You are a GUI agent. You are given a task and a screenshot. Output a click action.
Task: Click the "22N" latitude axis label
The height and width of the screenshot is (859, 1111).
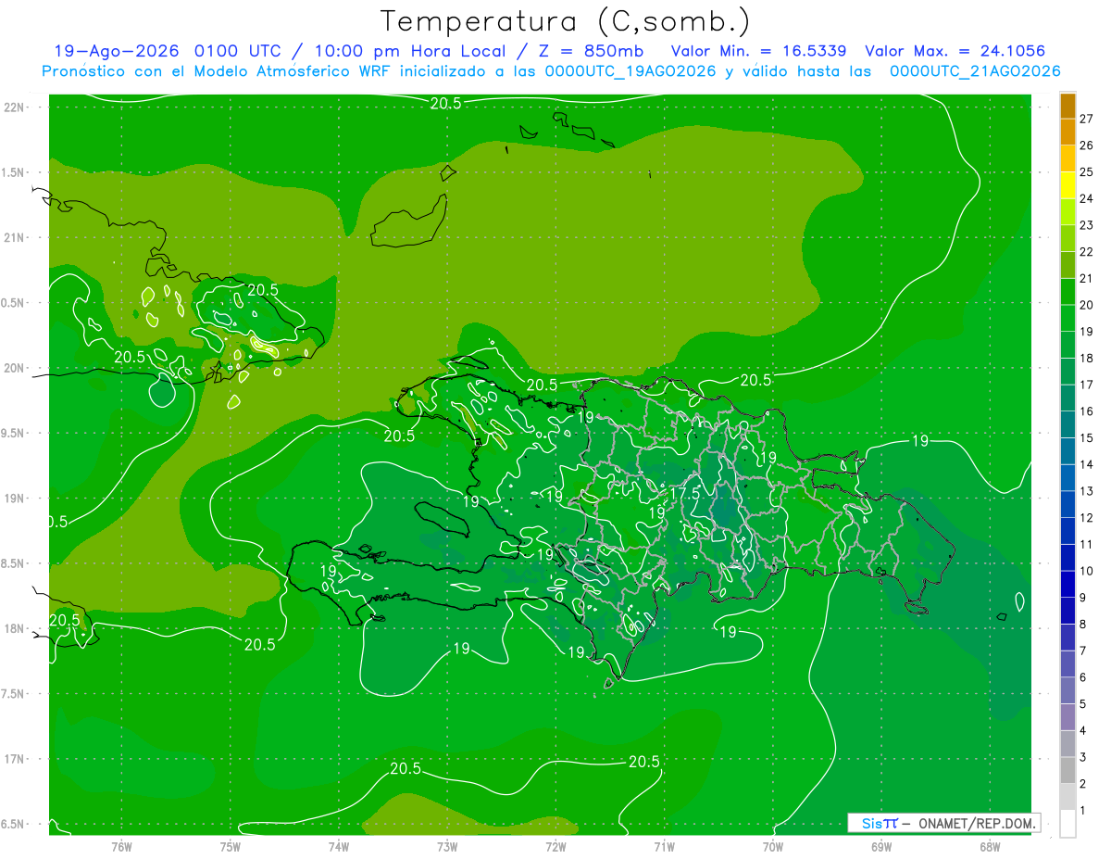click(x=14, y=107)
